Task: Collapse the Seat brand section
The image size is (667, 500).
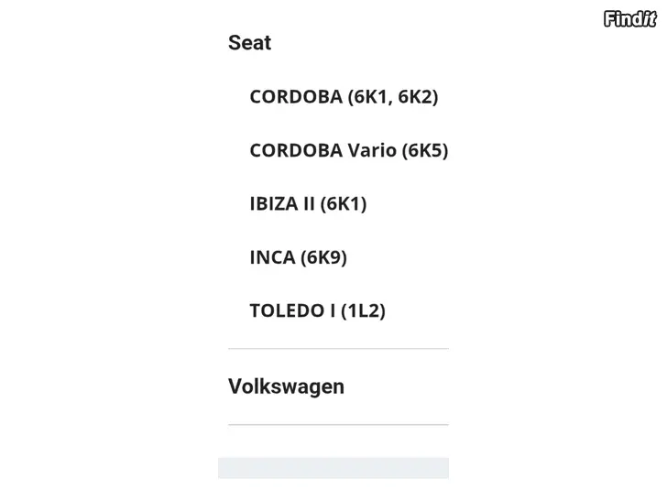Action: [338, 42]
